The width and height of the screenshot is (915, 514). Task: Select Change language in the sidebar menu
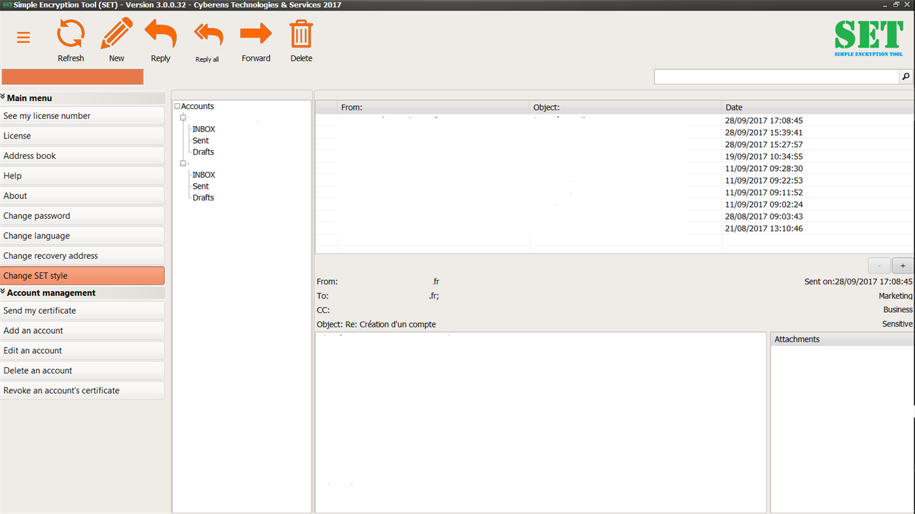click(x=82, y=235)
